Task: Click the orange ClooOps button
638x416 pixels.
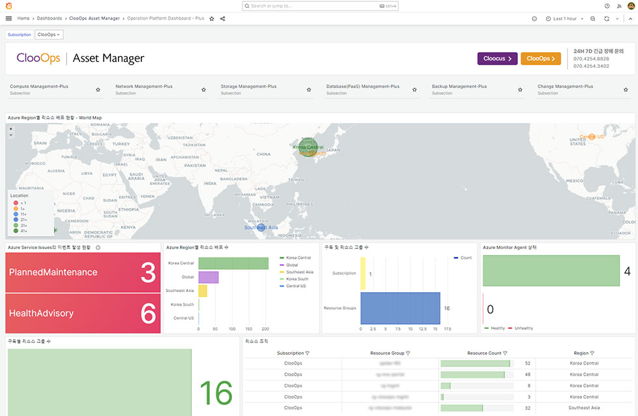Action: 541,59
